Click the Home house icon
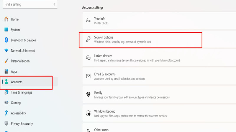The width and height of the screenshot is (236, 132). click(x=6, y=19)
